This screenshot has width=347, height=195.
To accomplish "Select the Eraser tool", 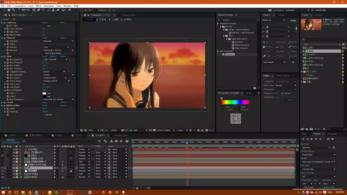I will pyautogui.click(x=58, y=10).
